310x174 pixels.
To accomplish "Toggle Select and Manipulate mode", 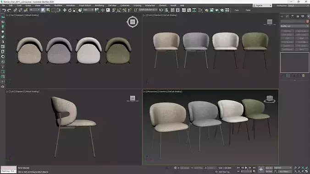I will point(103,10).
